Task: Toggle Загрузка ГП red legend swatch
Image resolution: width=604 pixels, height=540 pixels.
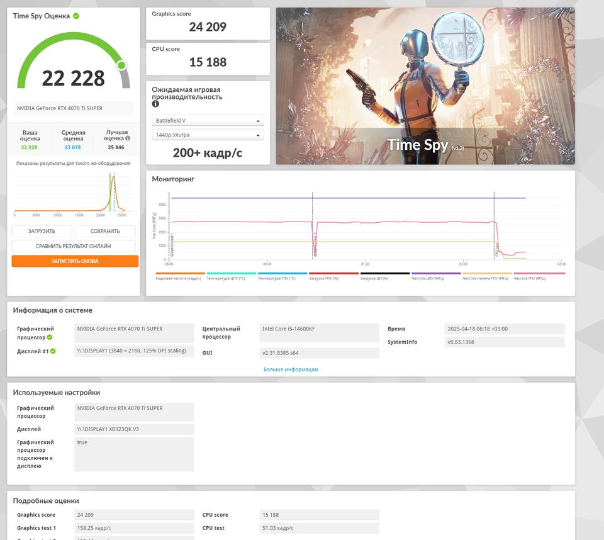Action: pyautogui.click(x=333, y=273)
